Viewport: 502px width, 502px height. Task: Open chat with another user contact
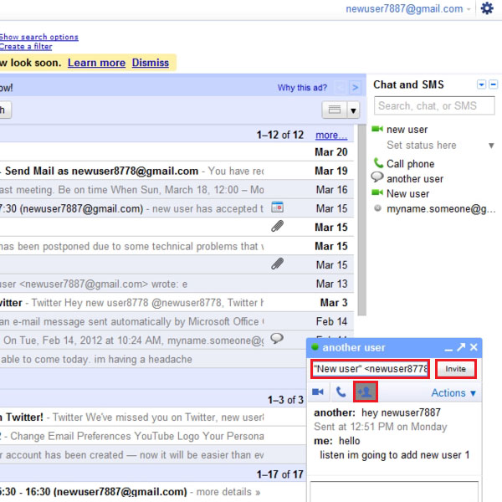pos(415,179)
